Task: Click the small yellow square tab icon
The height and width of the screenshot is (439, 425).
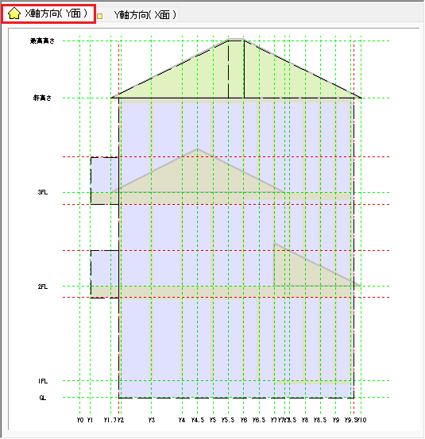Action: click(x=100, y=16)
